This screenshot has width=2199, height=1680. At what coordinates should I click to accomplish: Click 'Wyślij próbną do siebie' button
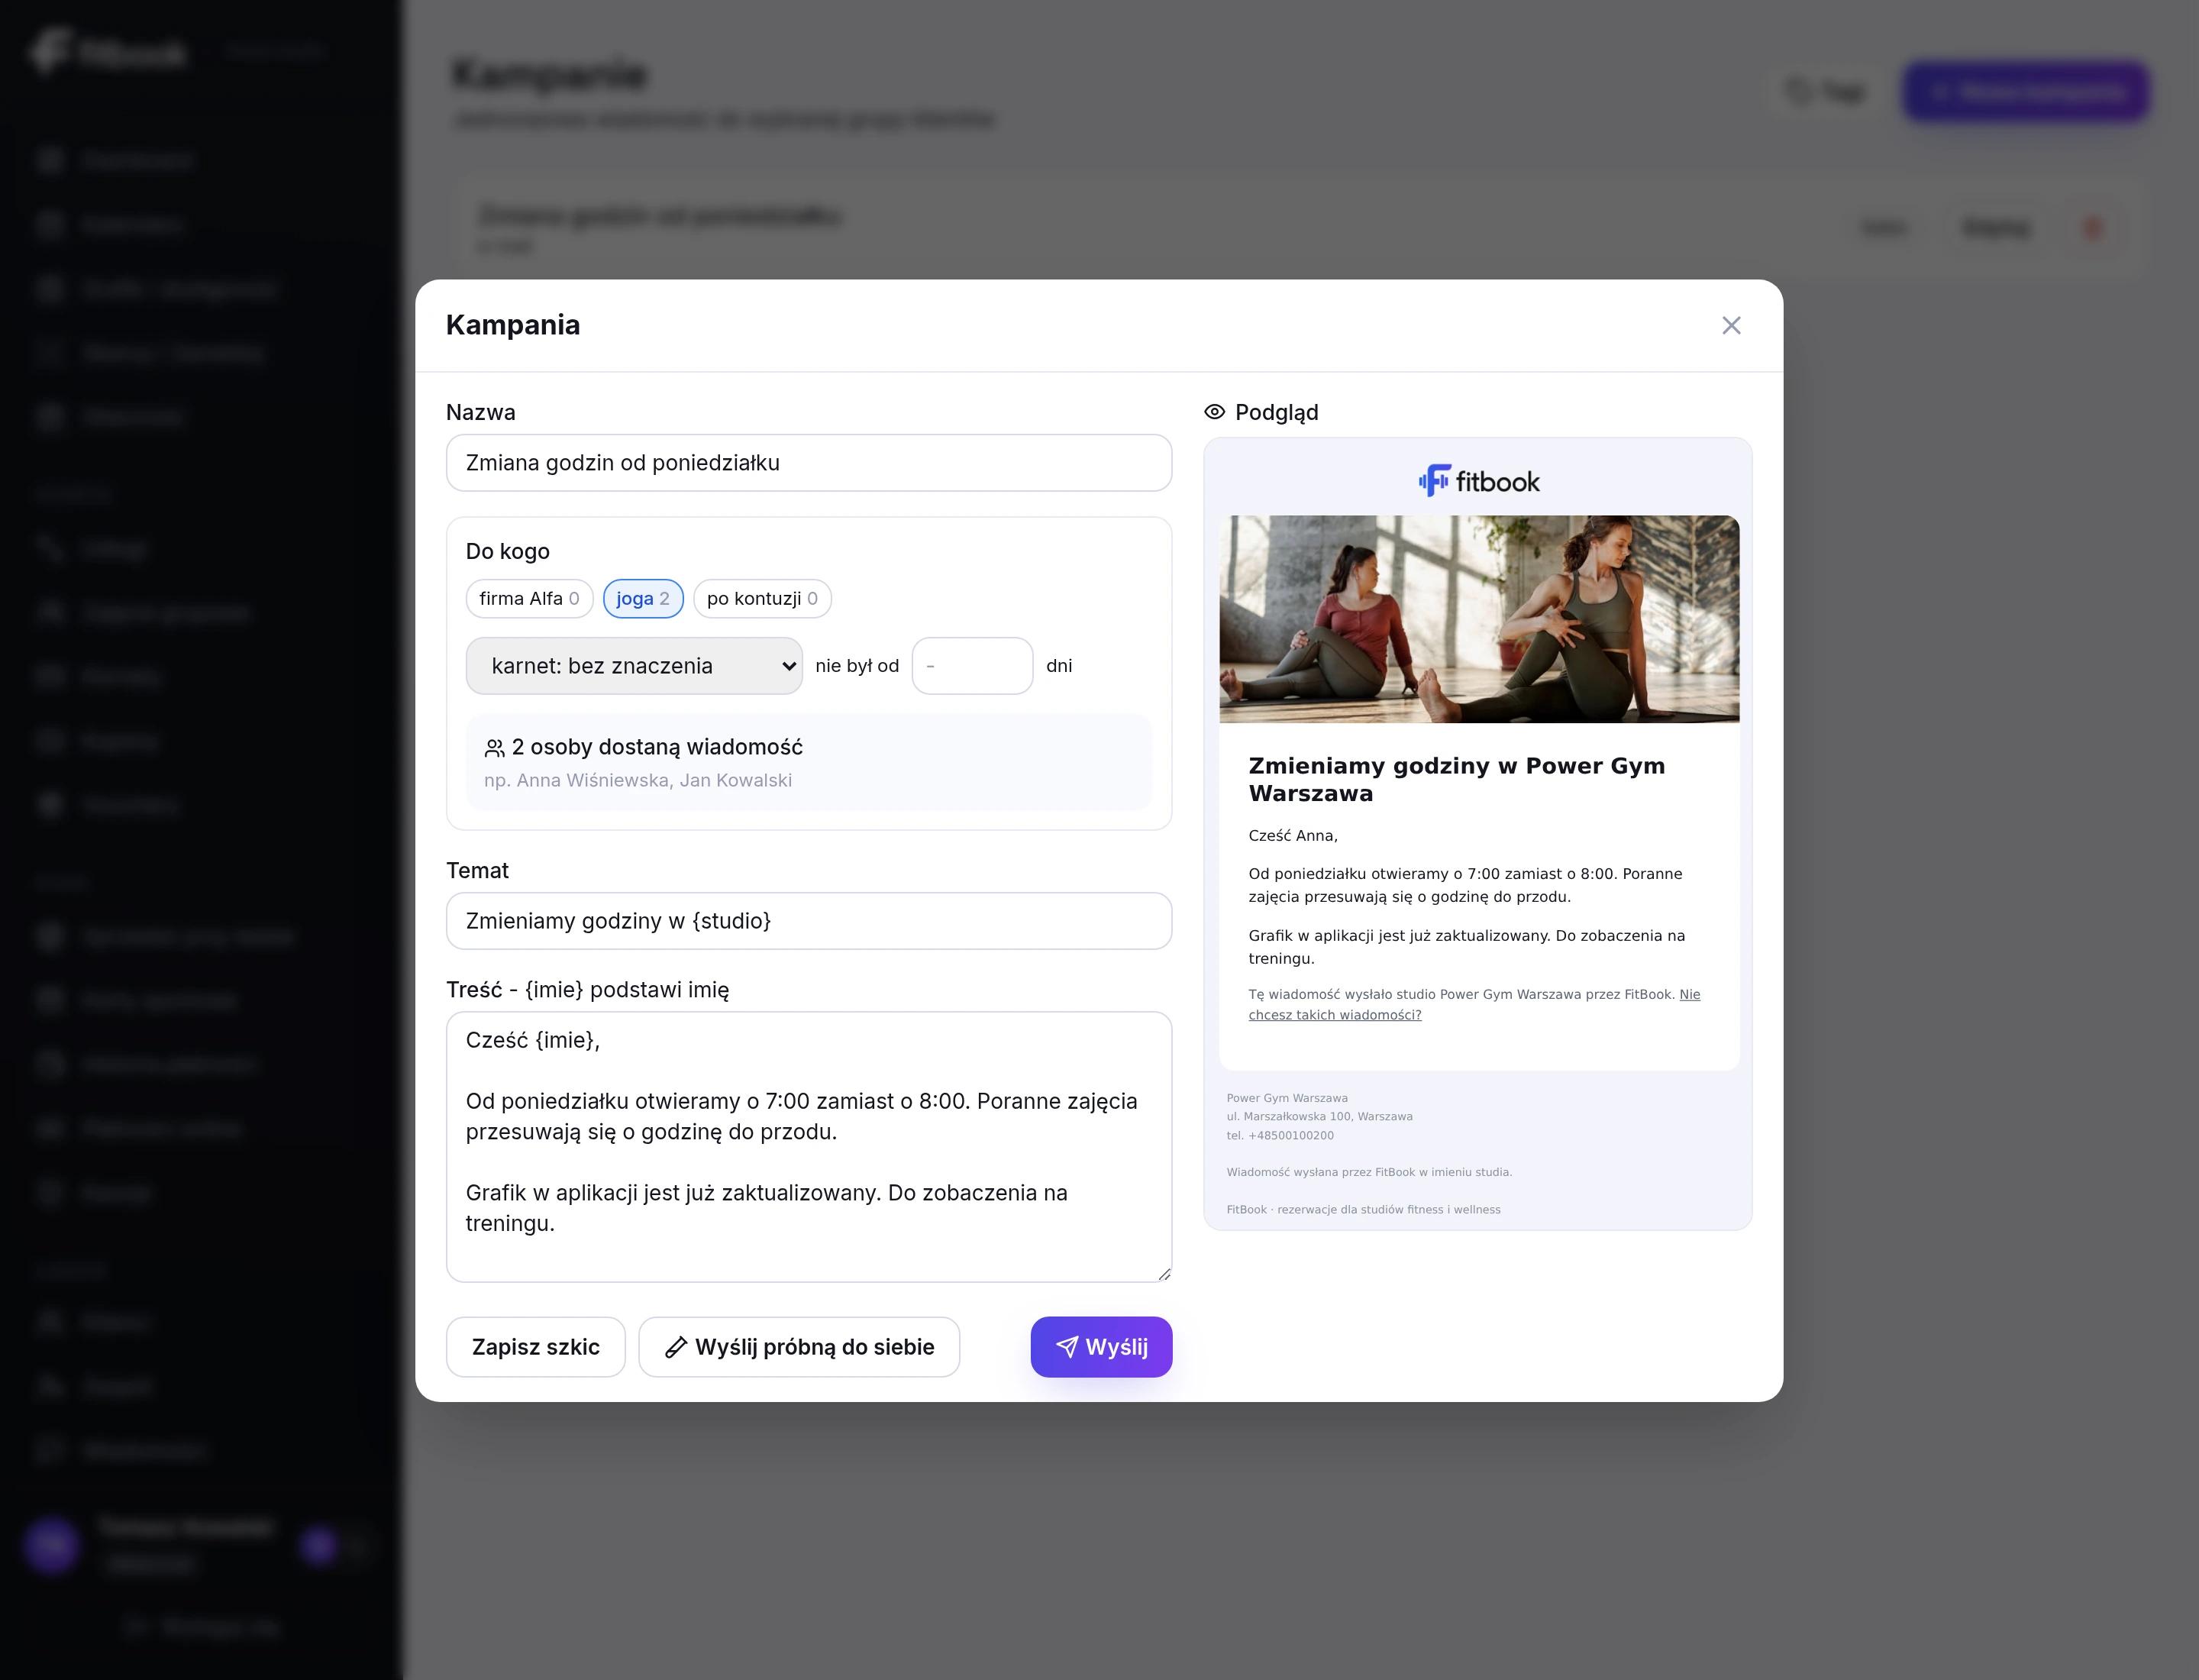[x=799, y=1347]
